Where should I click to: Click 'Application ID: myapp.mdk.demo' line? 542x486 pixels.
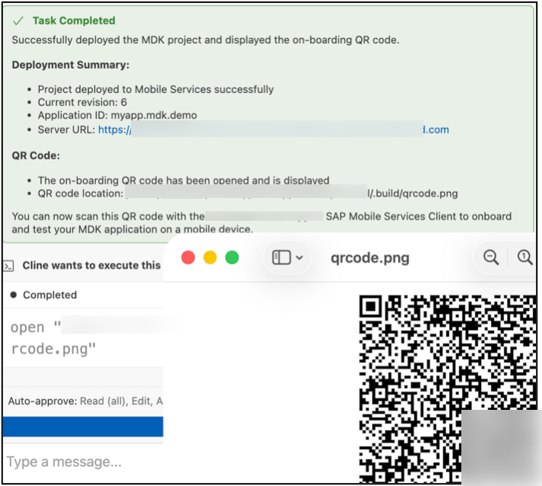coord(117,115)
